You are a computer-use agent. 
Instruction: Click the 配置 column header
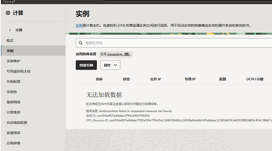(223, 79)
